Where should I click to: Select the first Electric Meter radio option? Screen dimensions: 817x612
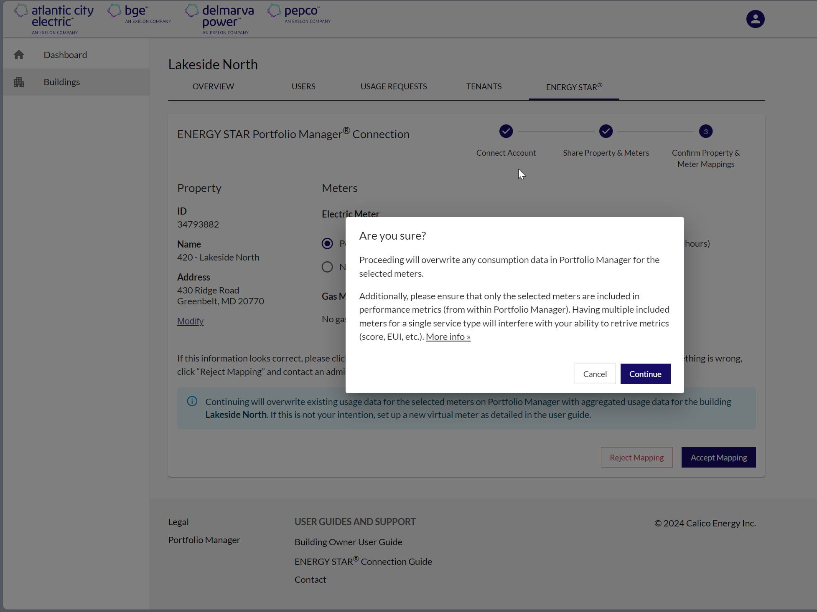point(327,243)
